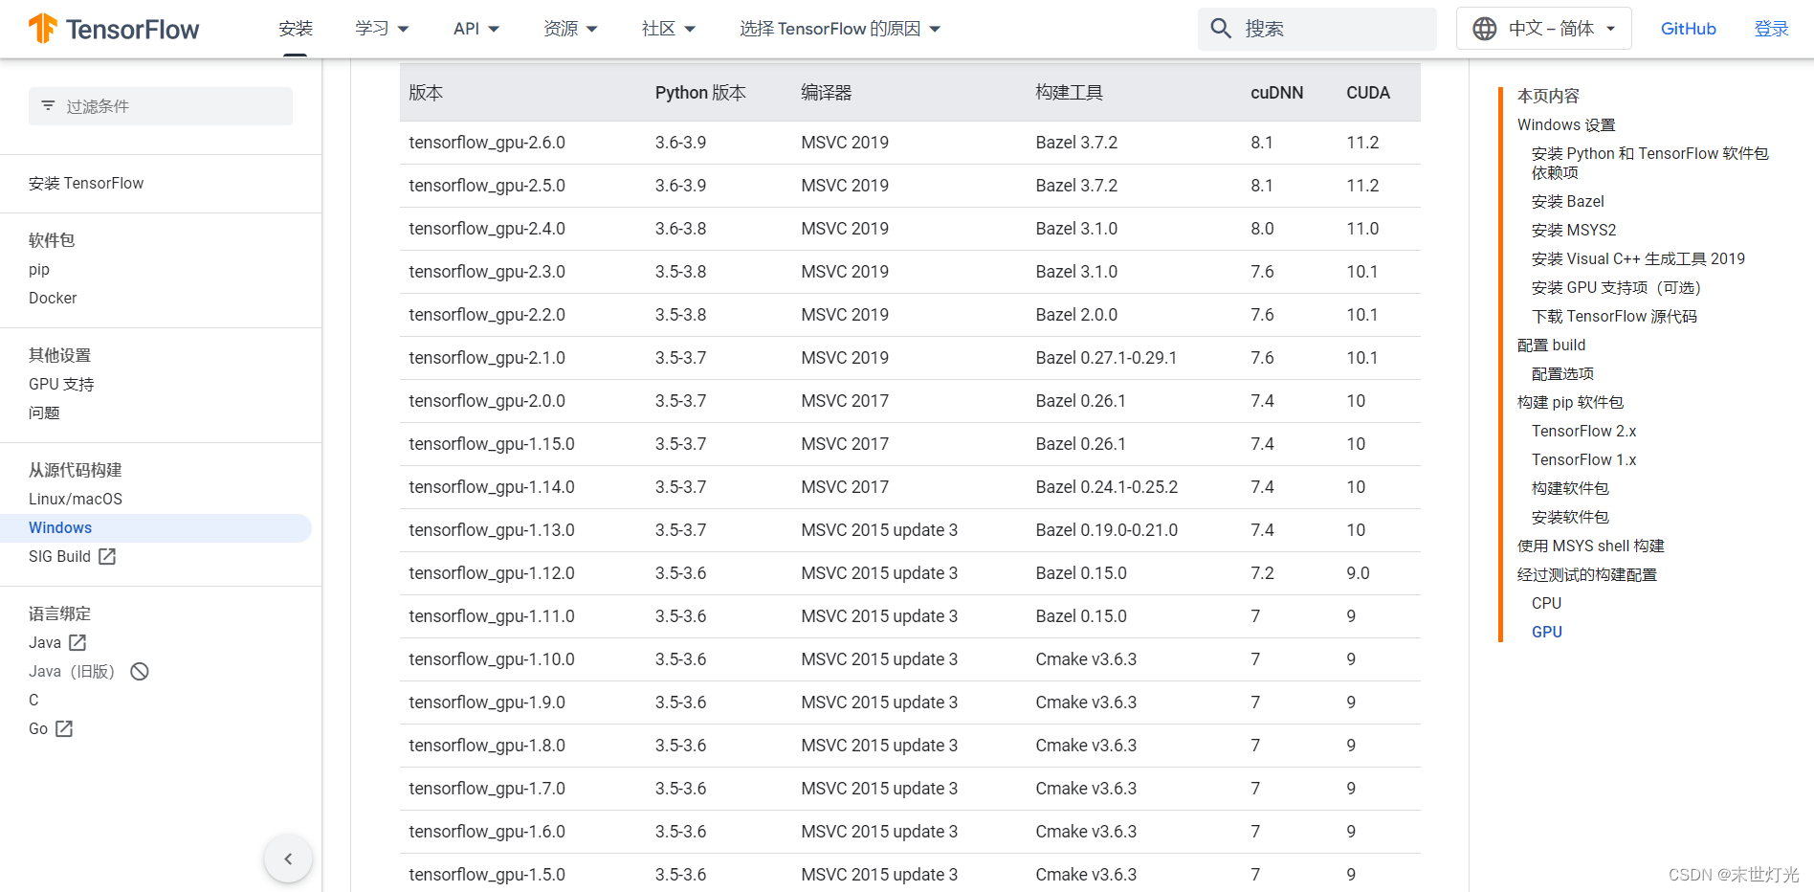Open 问题 sidebar item
Screen dimensions: 1814x892
[x=44, y=413]
